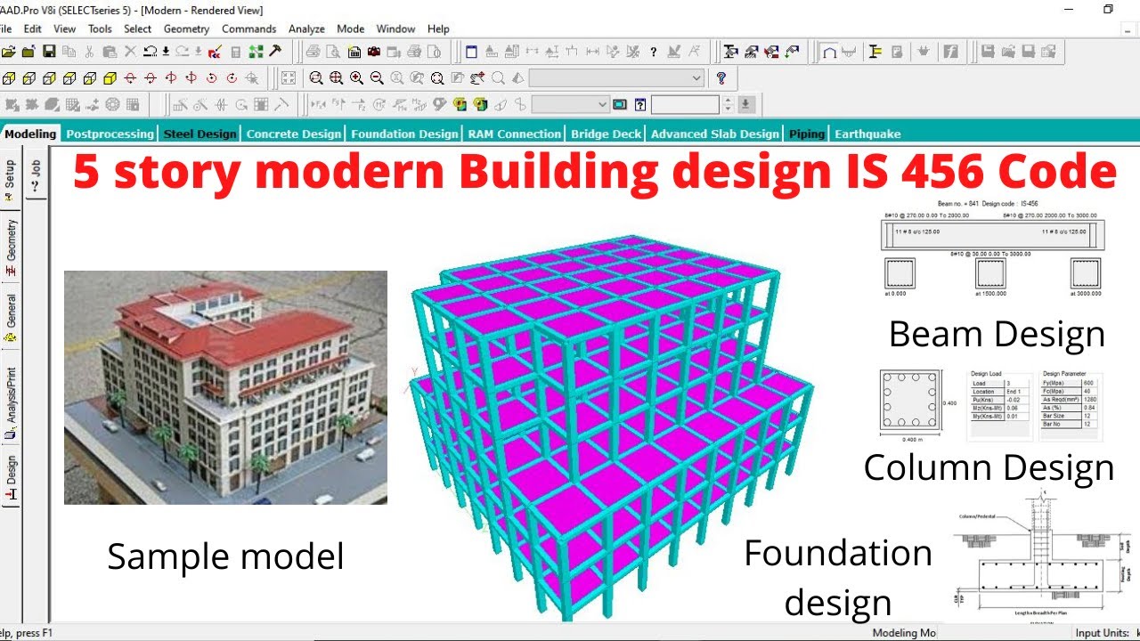Image resolution: width=1140 pixels, height=641 pixels.
Task: Switch to the Concrete Design tab
Action: pyautogui.click(x=294, y=134)
